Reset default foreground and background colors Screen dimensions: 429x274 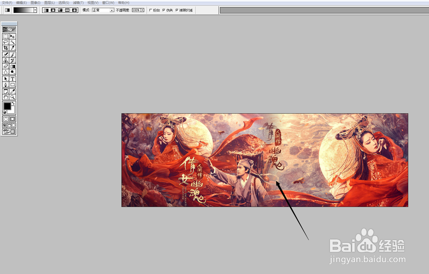click(x=4, y=112)
